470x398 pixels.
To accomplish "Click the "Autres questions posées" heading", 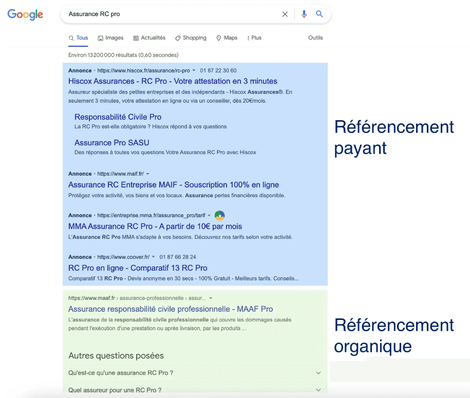I will coord(116,356).
